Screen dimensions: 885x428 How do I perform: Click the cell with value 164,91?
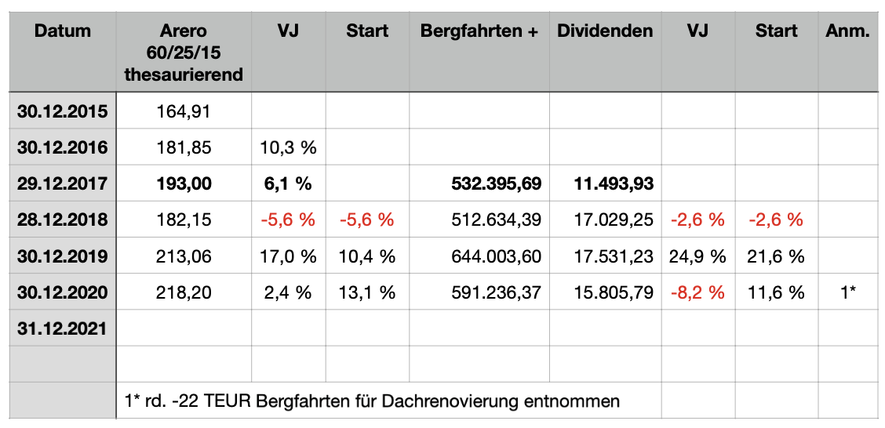(183, 111)
